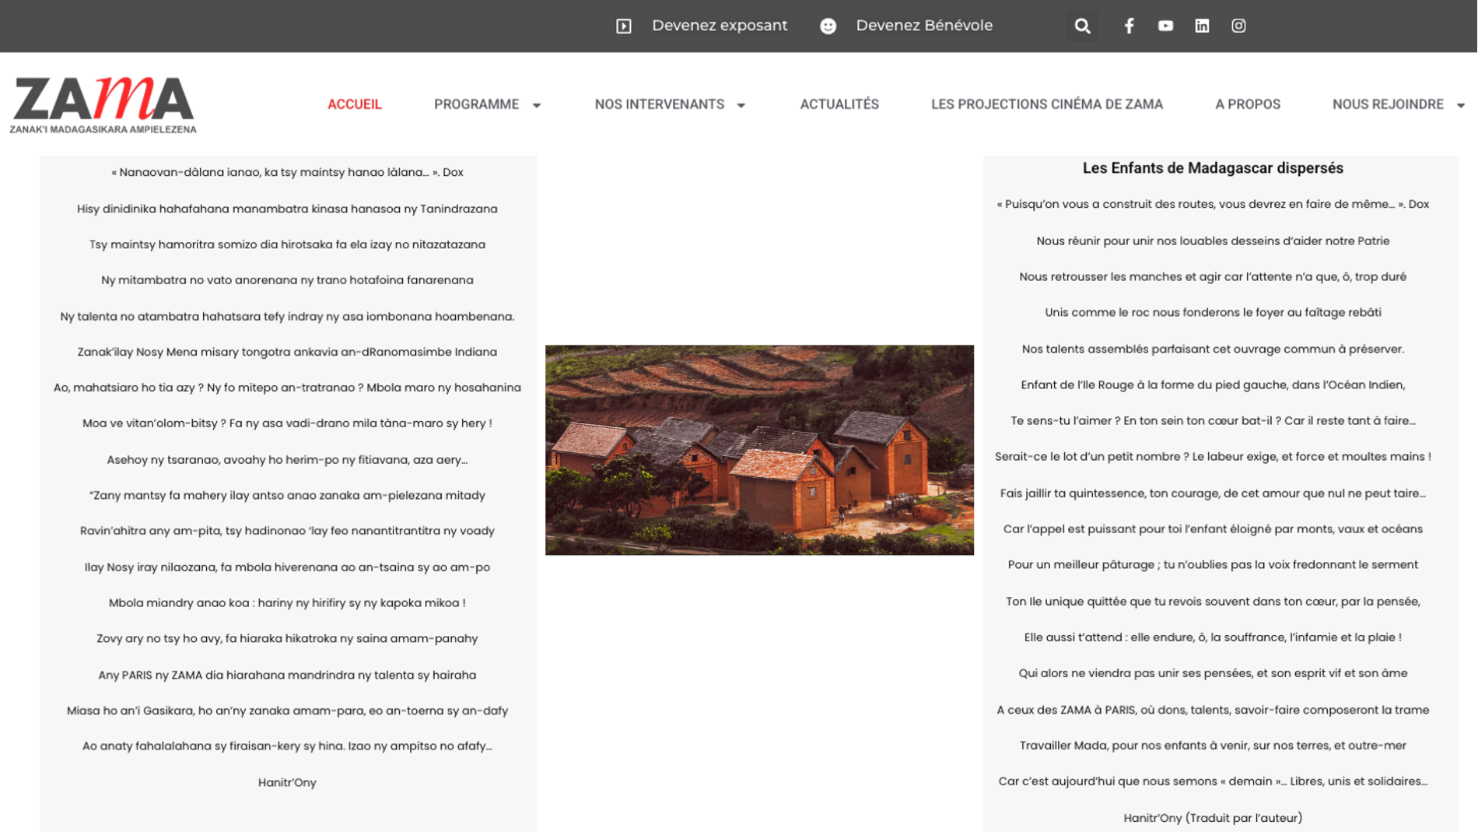Click the line Tsy maintsy hamoritra somizo
The height and width of the screenshot is (832, 1478).
tap(287, 244)
